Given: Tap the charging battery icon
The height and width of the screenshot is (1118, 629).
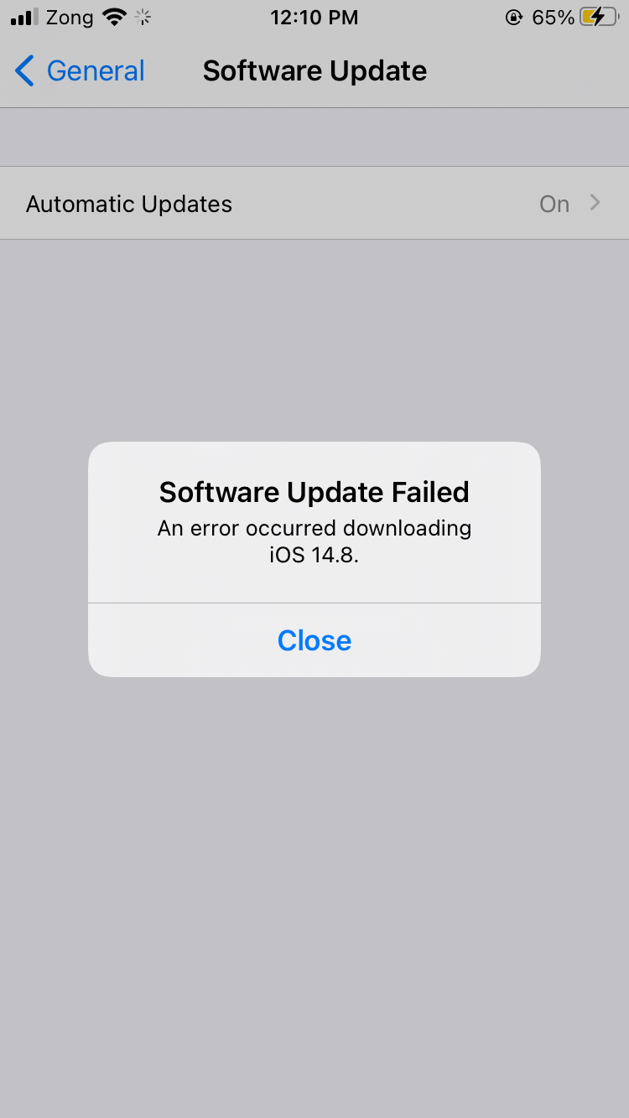Looking at the screenshot, I should (x=599, y=17).
